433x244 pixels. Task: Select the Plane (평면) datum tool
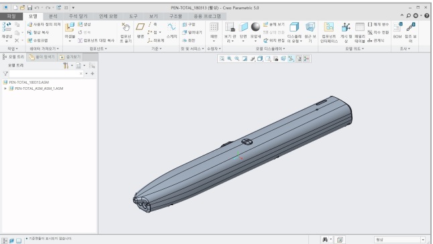tap(140, 27)
